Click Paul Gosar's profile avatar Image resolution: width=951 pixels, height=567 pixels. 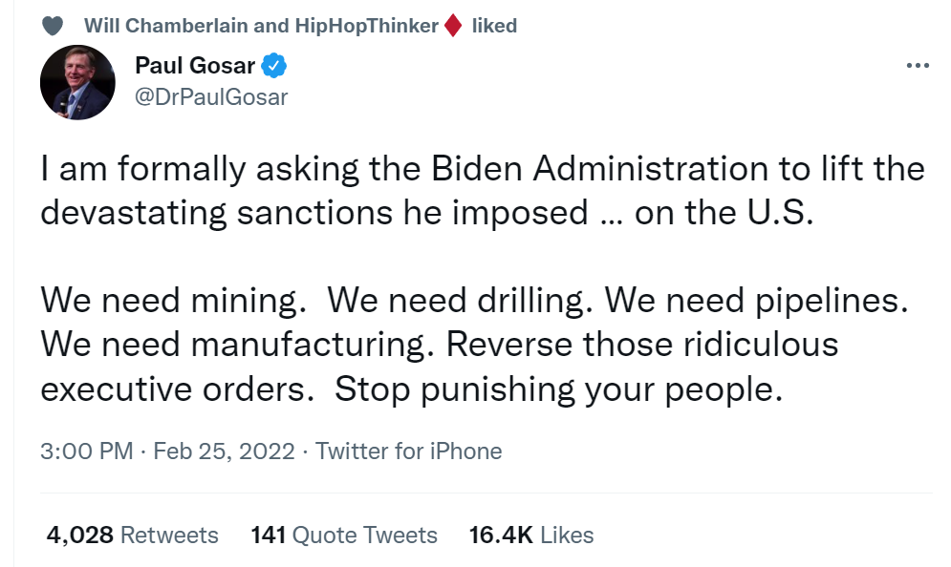coord(77,81)
